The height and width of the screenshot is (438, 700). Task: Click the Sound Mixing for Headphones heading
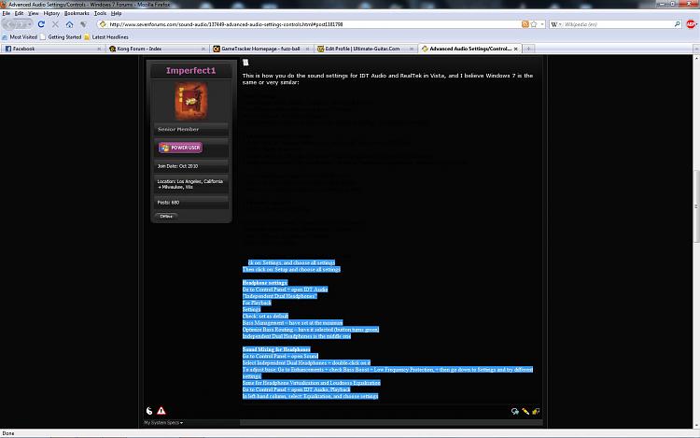[x=276, y=349]
